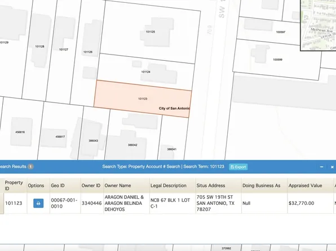The image size is (336, 251).
Task: Open the overview mini map thumbnail
Action: coord(318,25)
